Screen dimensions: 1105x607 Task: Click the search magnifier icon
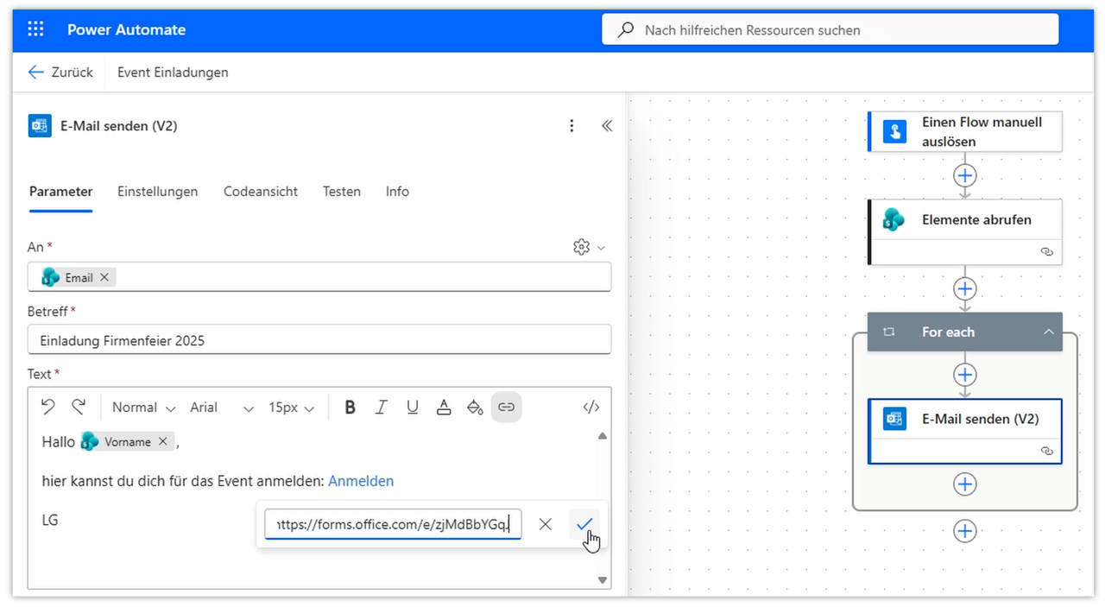tap(626, 30)
